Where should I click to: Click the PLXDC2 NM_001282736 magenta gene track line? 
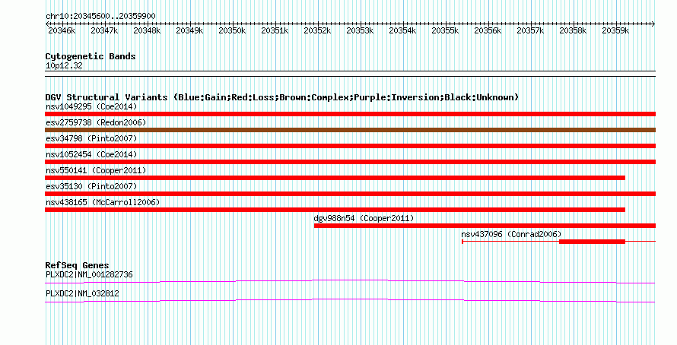pyautogui.click(x=350, y=282)
